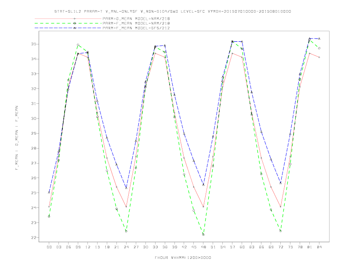Click red observed plus marker at hour 24 minimum
Screen dimensions: 348x269
[x=126, y=207]
